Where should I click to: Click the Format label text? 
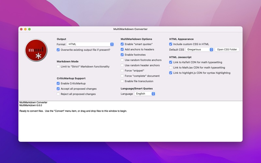point(61,44)
